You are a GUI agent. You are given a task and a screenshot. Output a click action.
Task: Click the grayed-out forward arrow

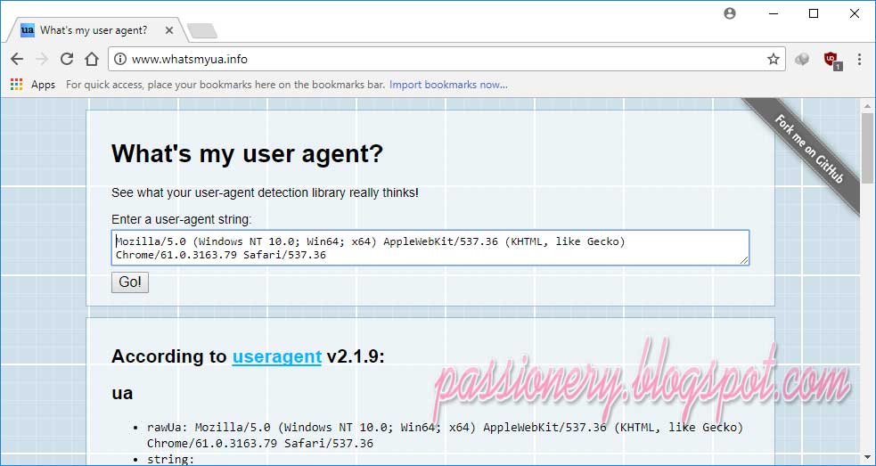[x=41, y=59]
